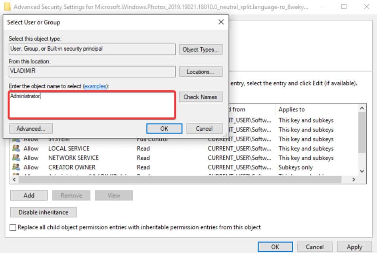Click the permission list scroll up arrow
The image size is (377, 253).
click(362, 108)
